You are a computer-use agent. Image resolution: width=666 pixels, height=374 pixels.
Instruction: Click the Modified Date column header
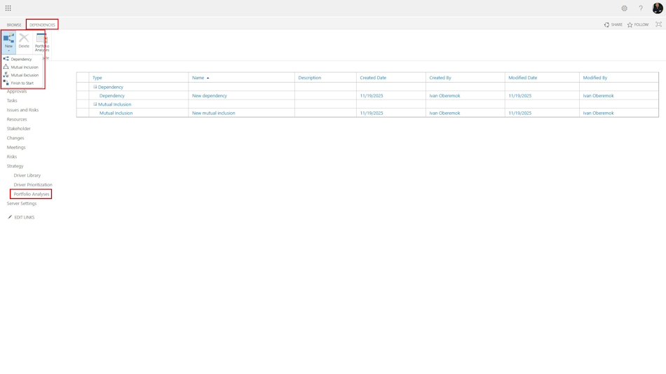pyautogui.click(x=522, y=78)
